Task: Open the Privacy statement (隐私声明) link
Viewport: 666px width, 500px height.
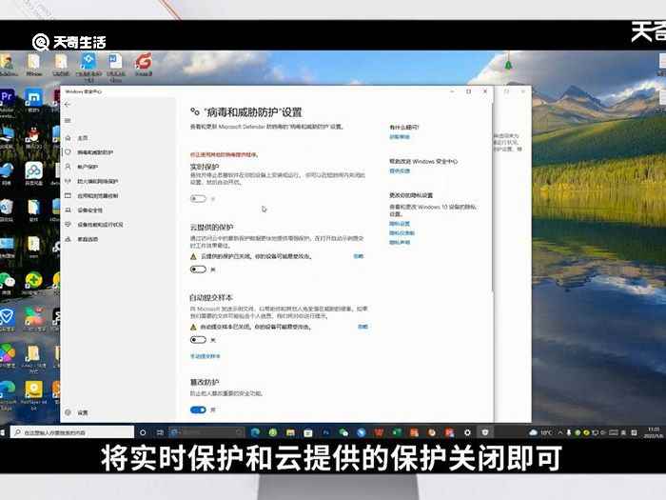Action: coord(400,242)
